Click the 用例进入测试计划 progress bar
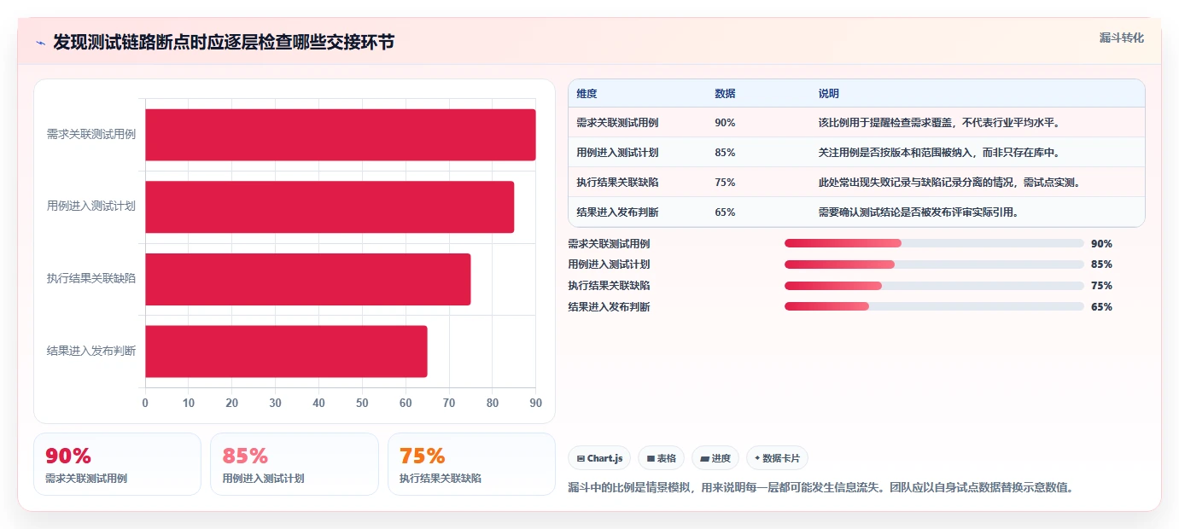 pos(934,264)
